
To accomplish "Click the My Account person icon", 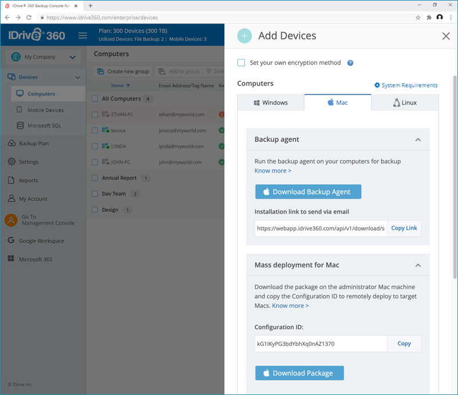I will [x=11, y=199].
